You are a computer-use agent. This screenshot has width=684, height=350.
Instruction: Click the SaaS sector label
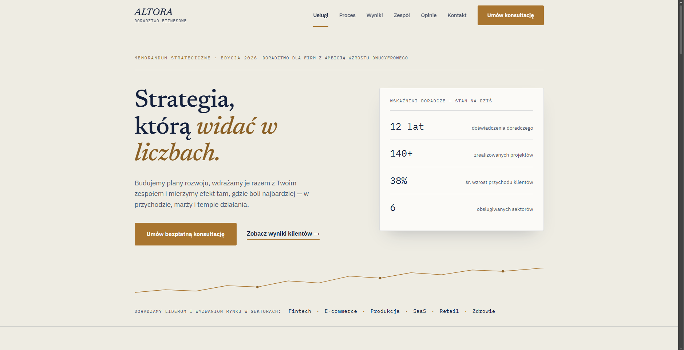point(420,311)
